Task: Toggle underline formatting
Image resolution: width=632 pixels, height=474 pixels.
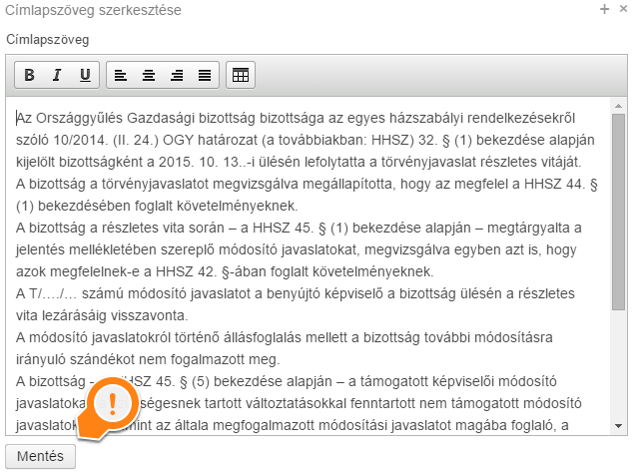Action: click(85, 75)
